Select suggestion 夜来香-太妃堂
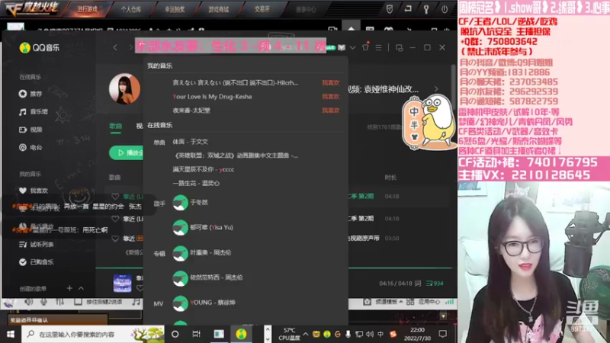 pyautogui.click(x=191, y=111)
